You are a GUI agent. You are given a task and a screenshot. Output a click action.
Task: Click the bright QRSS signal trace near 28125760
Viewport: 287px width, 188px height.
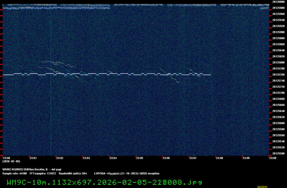107,74
